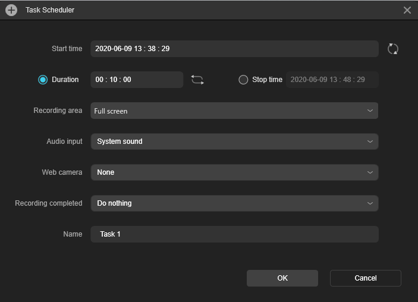Open the Recording area dropdown
The image size is (418, 302).
(234, 111)
